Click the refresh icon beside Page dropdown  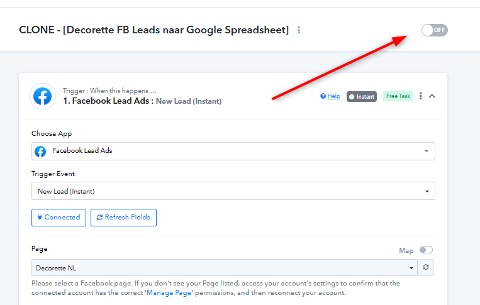pos(426,267)
